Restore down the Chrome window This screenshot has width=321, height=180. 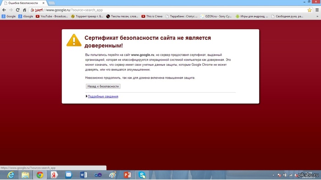309,2
